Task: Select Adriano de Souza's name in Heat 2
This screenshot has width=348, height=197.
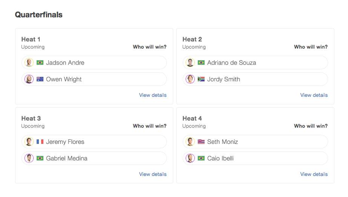Action: (232, 63)
